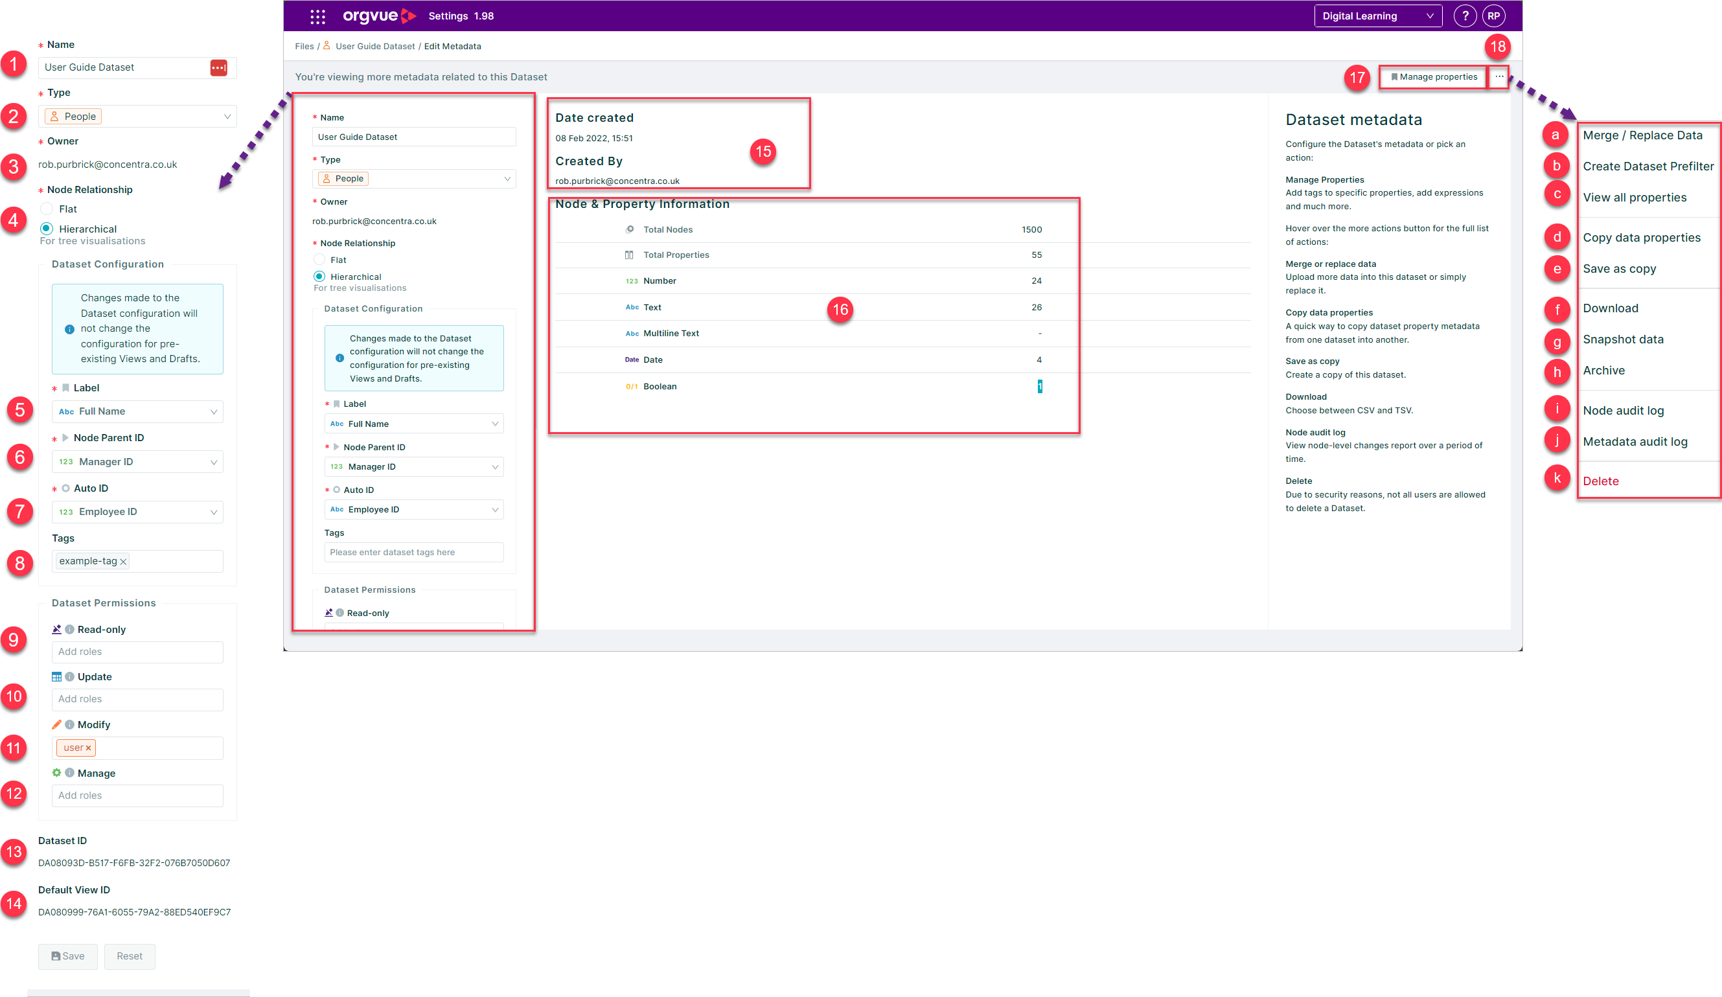Select Flat radio in enlarged panel

(x=47, y=209)
